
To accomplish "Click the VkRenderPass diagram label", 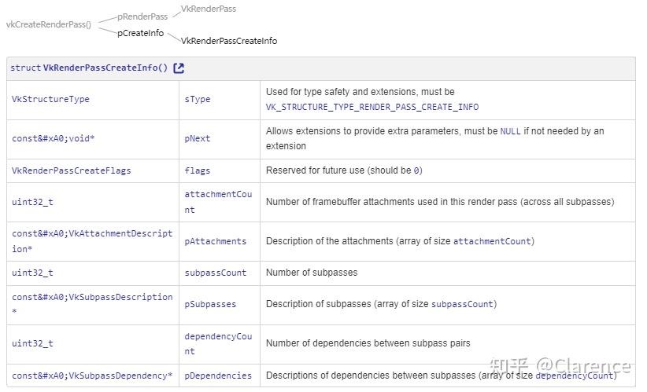I will (209, 9).
